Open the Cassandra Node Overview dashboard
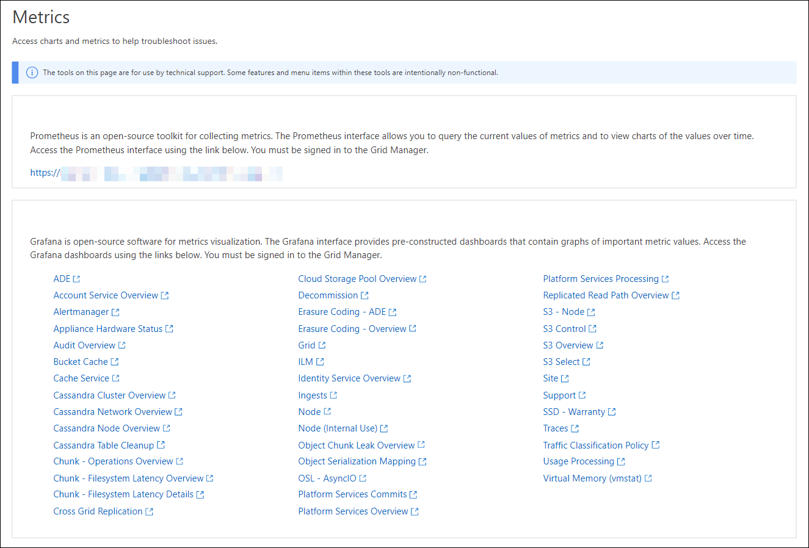The height and width of the screenshot is (548, 809). (107, 428)
